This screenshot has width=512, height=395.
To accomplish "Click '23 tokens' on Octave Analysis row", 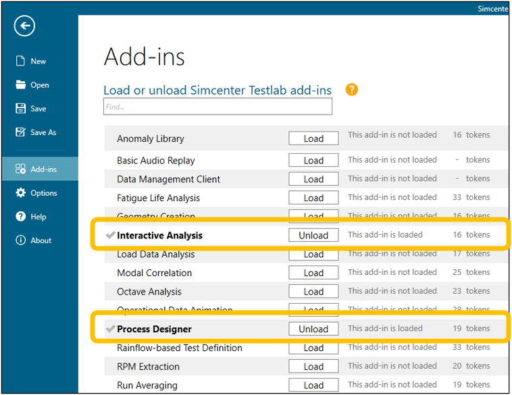I will coord(471,290).
